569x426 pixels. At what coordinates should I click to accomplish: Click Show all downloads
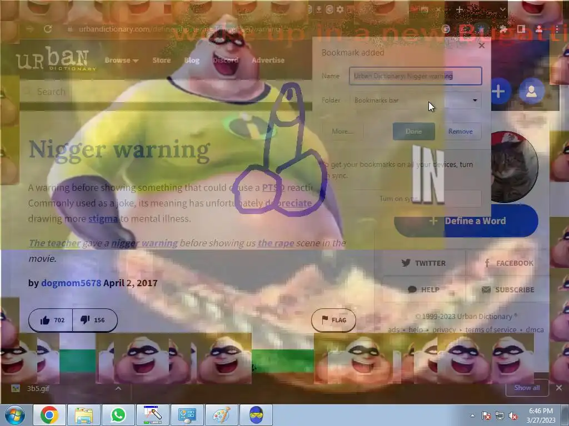pyautogui.click(x=527, y=388)
